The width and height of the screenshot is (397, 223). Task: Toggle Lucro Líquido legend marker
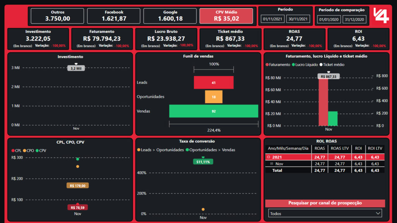pyautogui.click(x=293, y=65)
